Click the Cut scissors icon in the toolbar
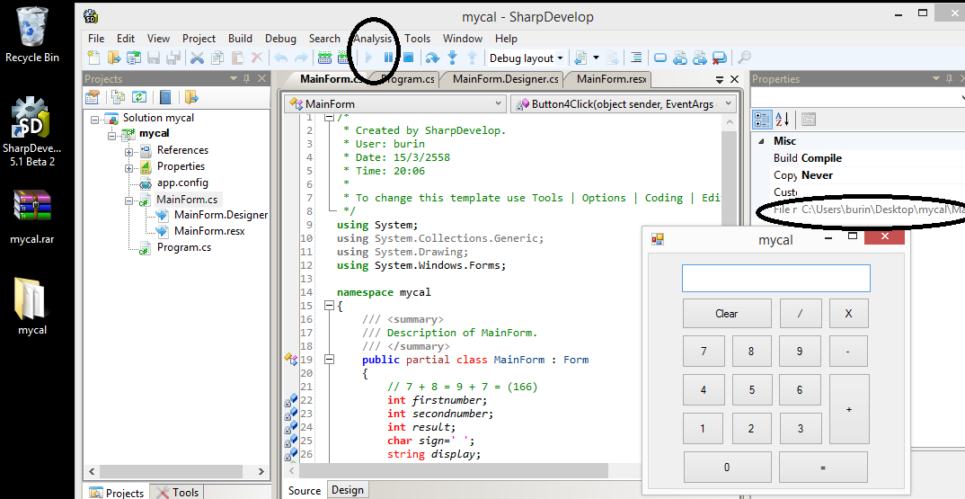Screen dimensions: 965x499 197,58
